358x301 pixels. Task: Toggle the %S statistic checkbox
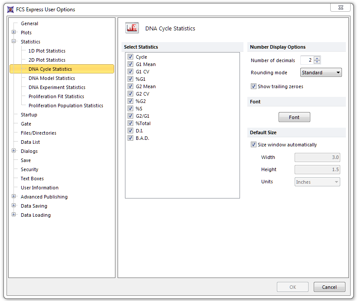130,109
